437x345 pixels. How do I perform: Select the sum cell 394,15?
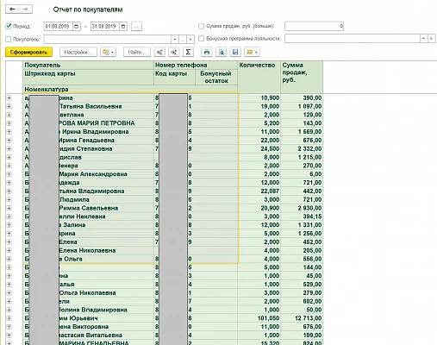click(302, 216)
